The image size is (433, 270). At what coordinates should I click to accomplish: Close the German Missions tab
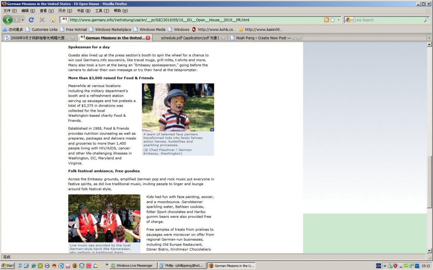point(148,38)
